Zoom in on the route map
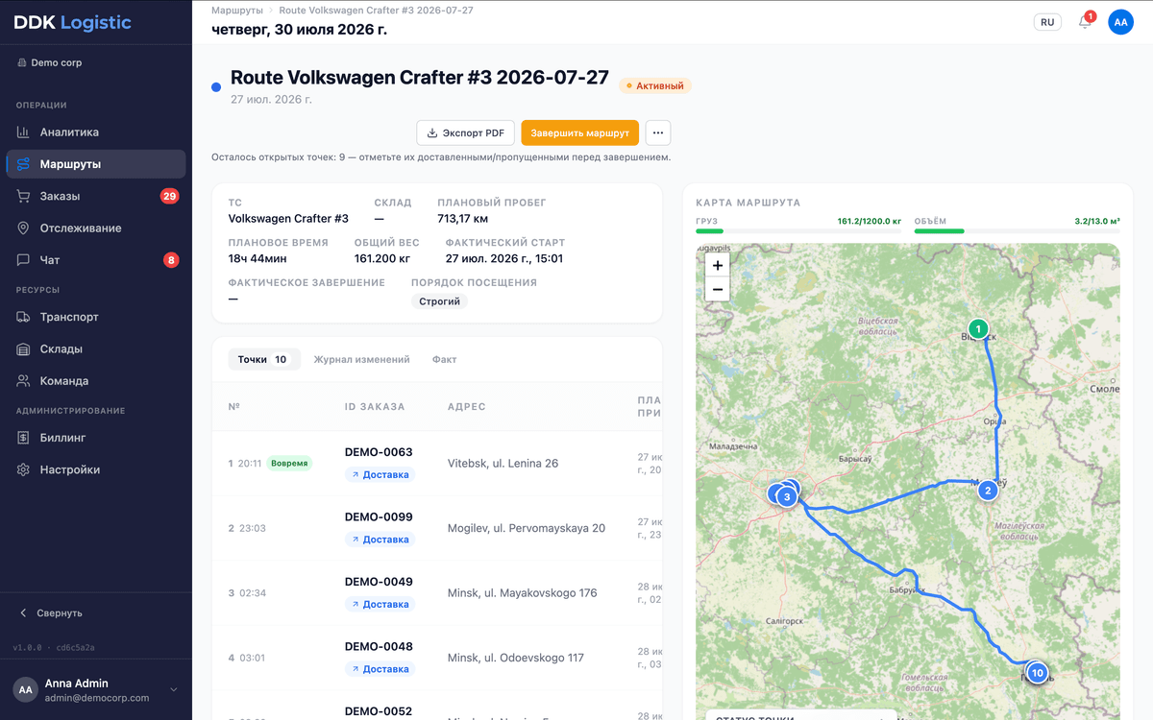The width and height of the screenshot is (1153, 720). (717, 266)
